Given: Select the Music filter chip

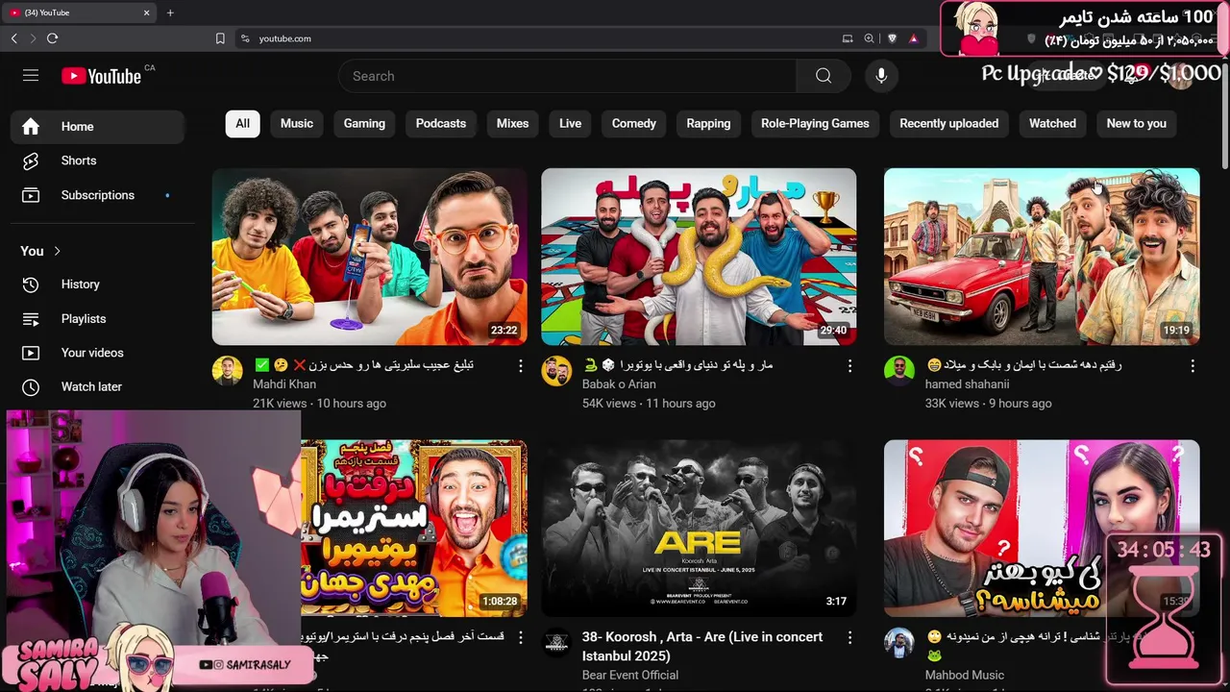Looking at the screenshot, I should point(297,123).
